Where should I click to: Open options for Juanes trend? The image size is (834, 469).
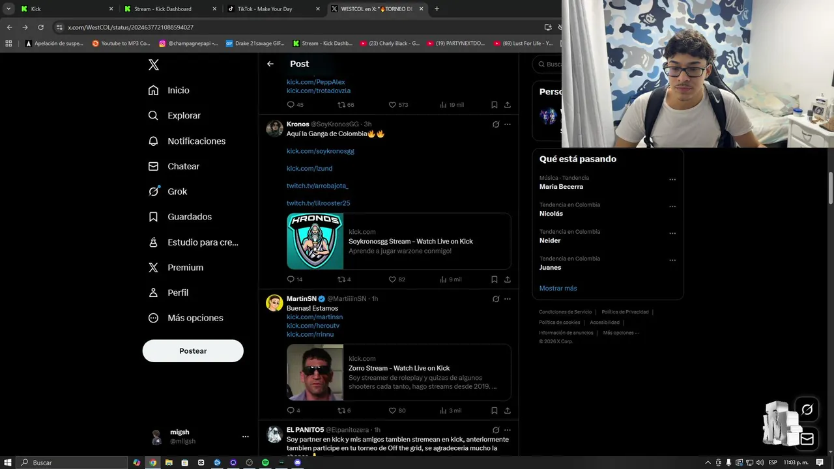[672, 261]
